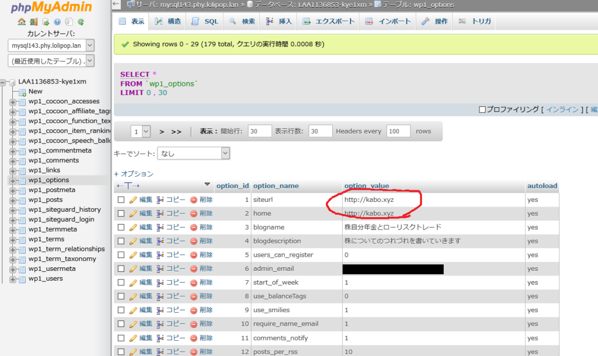Switch to the SQL tab
This screenshot has height=356, width=598.
pos(204,22)
